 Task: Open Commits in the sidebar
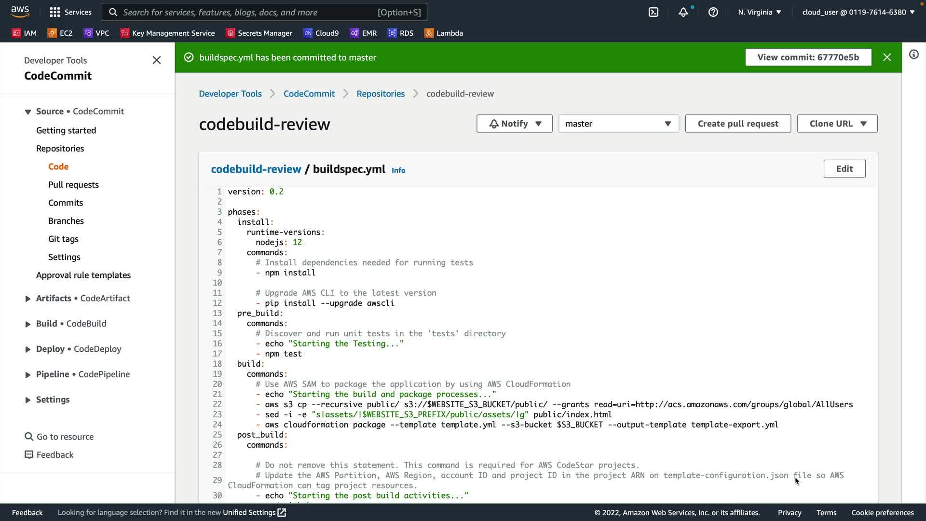[x=66, y=203]
